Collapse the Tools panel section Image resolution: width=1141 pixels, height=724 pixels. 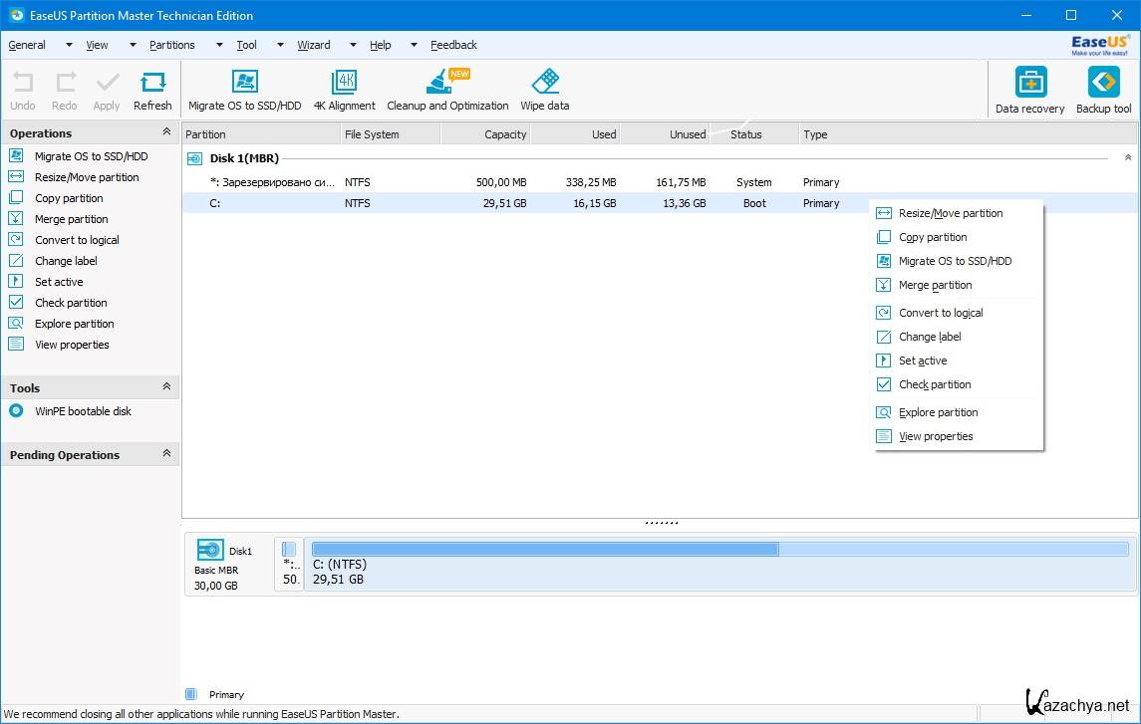pyautogui.click(x=166, y=387)
